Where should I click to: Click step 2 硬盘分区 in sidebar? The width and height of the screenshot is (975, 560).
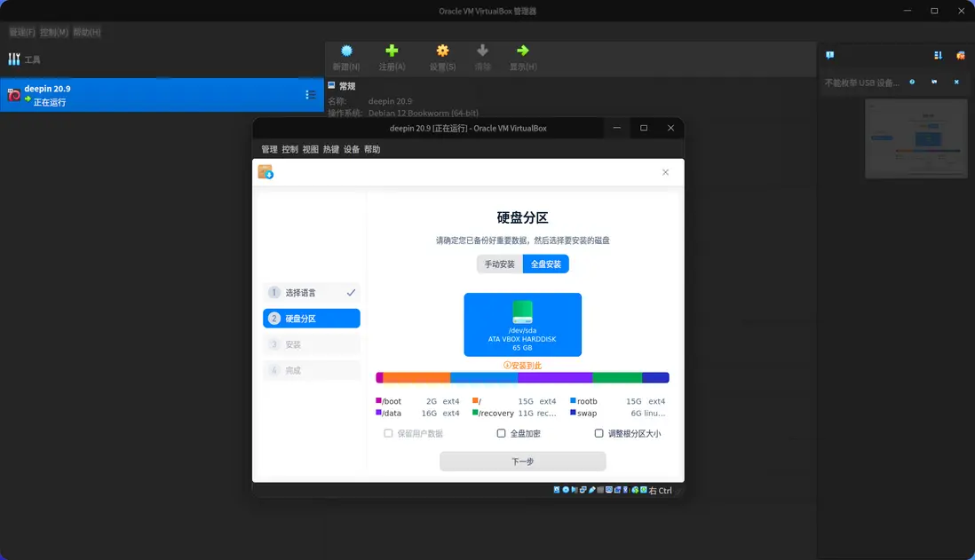point(312,319)
